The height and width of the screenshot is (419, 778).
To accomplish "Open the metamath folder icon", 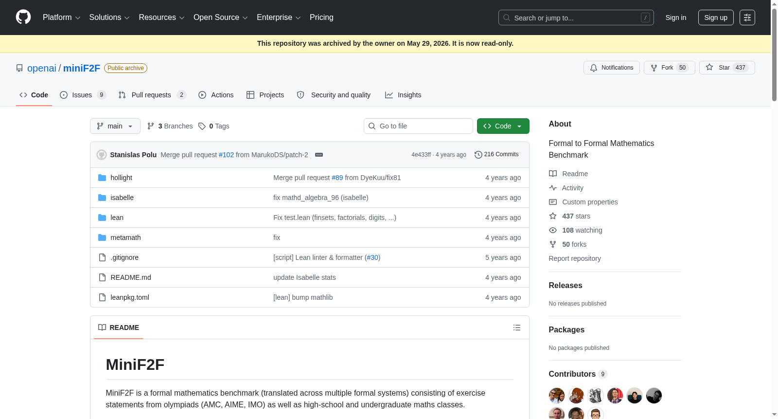I will click(x=102, y=237).
